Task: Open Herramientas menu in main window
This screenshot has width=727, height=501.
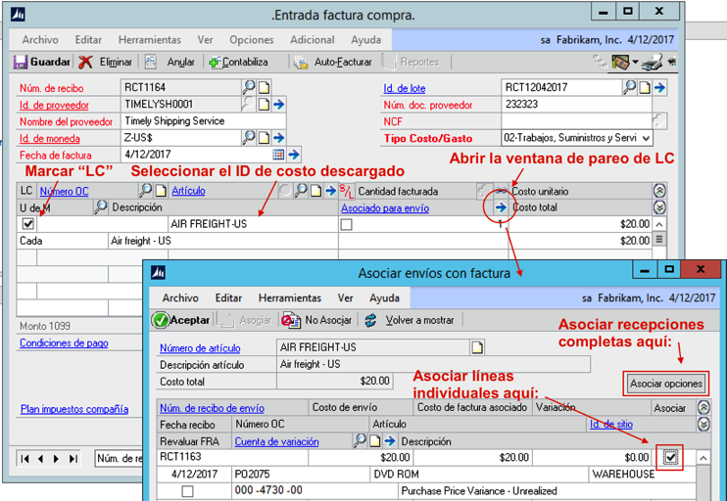Action: tap(150, 40)
